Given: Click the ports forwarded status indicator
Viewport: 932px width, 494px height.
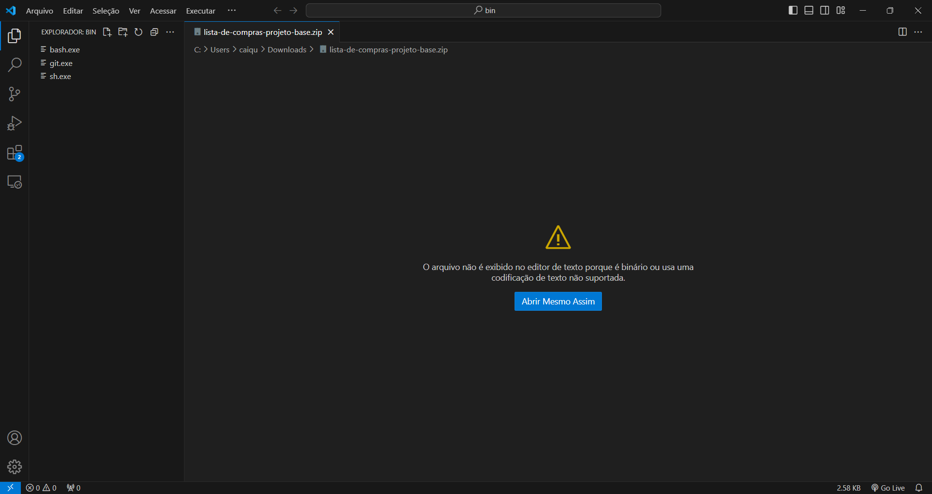Looking at the screenshot, I should pyautogui.click(x=74, y=488).
